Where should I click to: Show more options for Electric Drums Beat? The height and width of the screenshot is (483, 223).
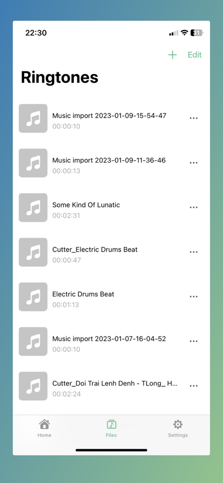pyautogui.click(x=194, y=297)
